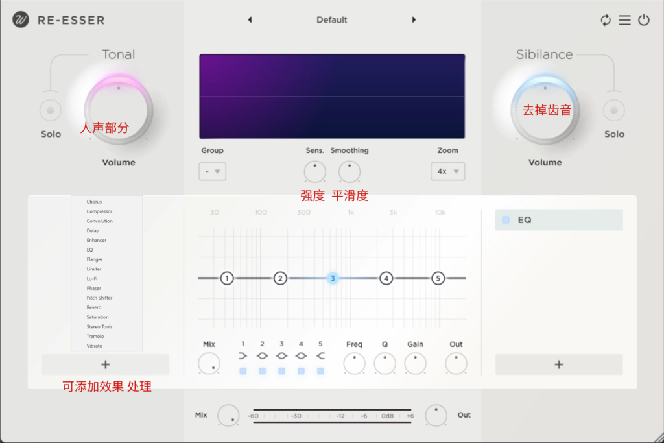The image size is (664, 443).
Task: Click the Sibilance Volume knob
Action: coord(545,110)
